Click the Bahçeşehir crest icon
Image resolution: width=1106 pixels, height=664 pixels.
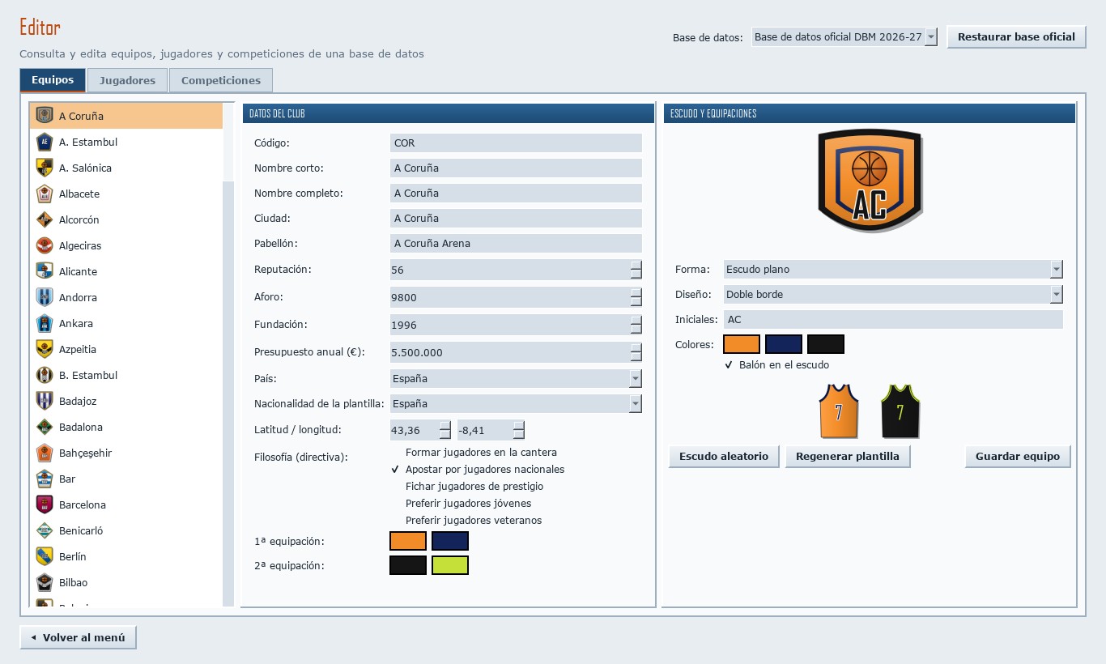[x=45, y=453]
